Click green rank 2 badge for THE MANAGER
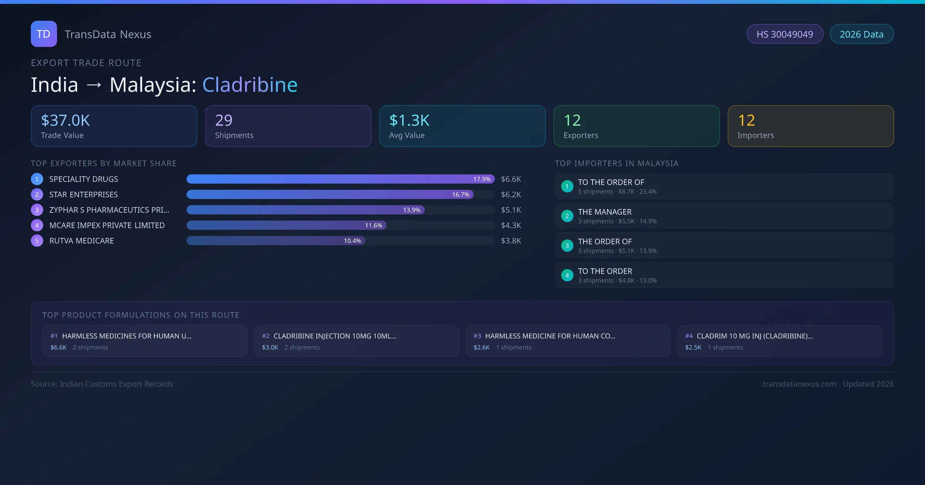 click(567, 216)
